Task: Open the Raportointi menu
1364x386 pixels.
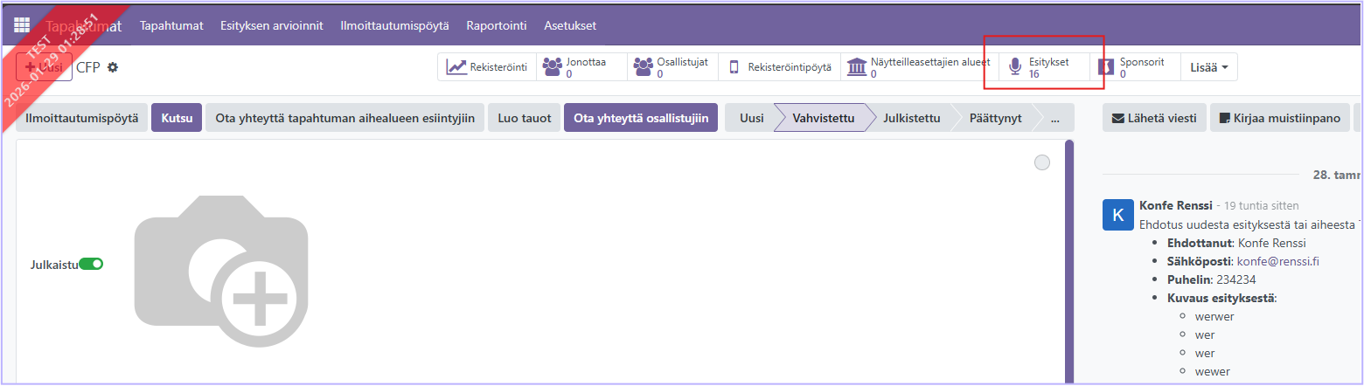Action: [497, 25]
